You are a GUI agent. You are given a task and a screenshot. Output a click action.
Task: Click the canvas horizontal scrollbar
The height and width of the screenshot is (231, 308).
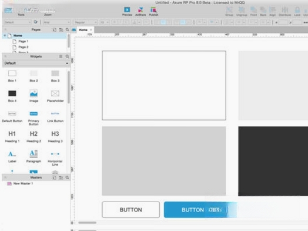pyautogui.click(x=87, y=223)
